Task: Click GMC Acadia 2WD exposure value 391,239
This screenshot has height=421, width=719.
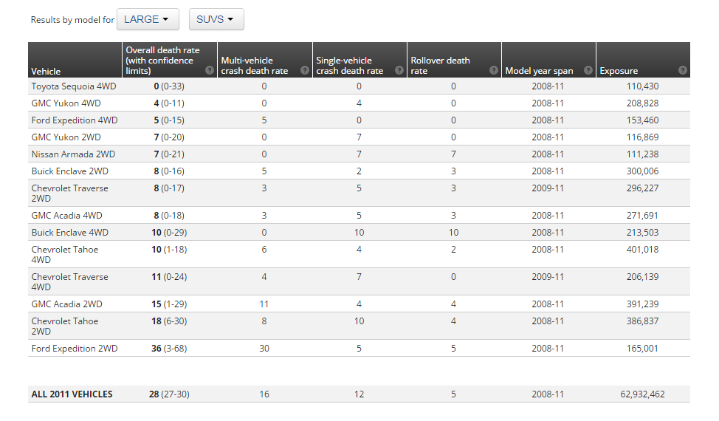Action: pos(639,304)
